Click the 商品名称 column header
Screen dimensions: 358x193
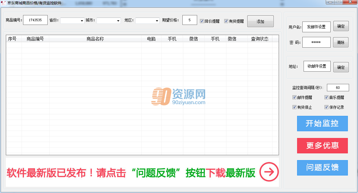click(95, 39)
